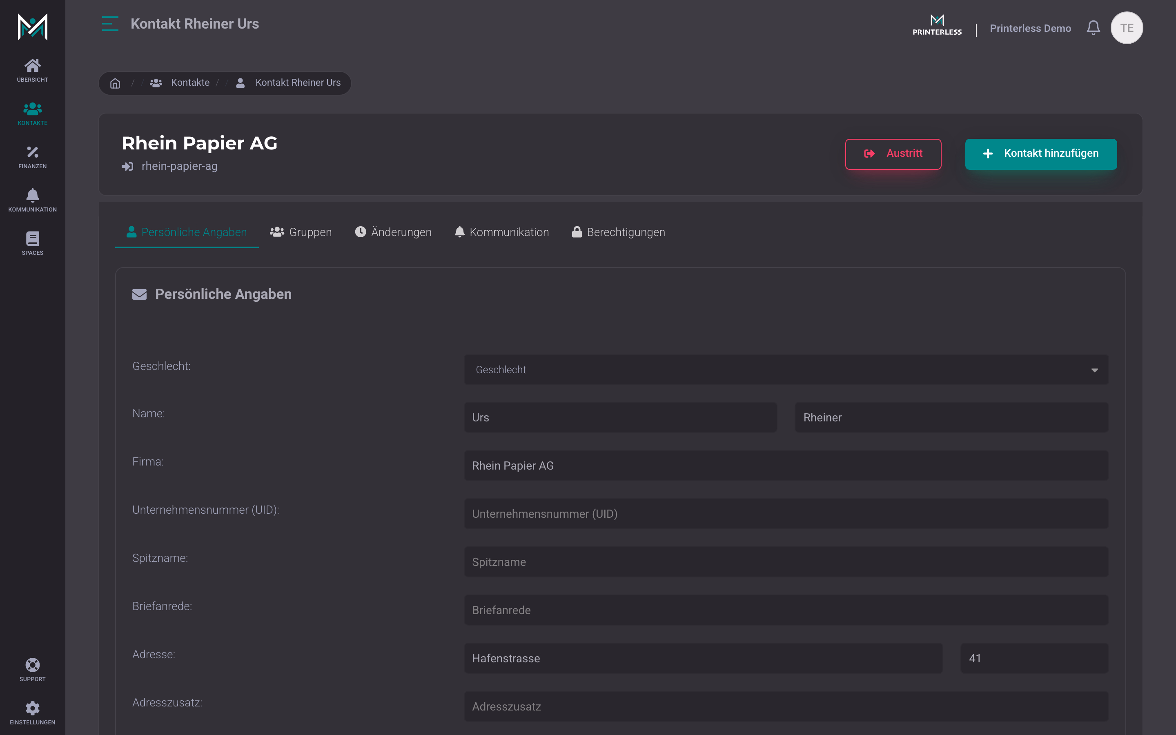Expand the Geschlecht dropdown
This screenshot has height=735, width=1176.
tap(786, 370)
